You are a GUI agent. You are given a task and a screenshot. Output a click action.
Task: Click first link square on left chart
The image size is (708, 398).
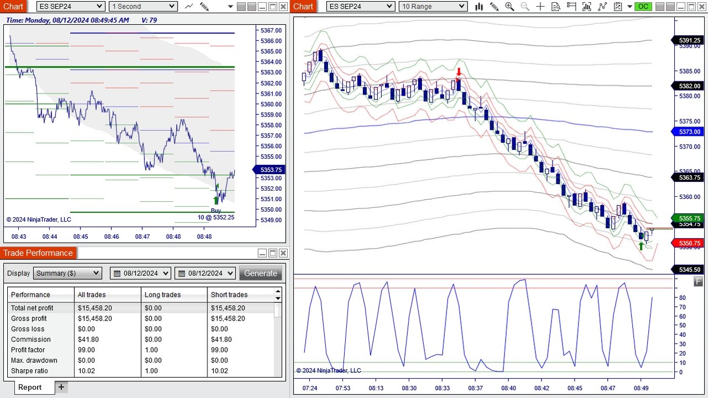[241, 7]
